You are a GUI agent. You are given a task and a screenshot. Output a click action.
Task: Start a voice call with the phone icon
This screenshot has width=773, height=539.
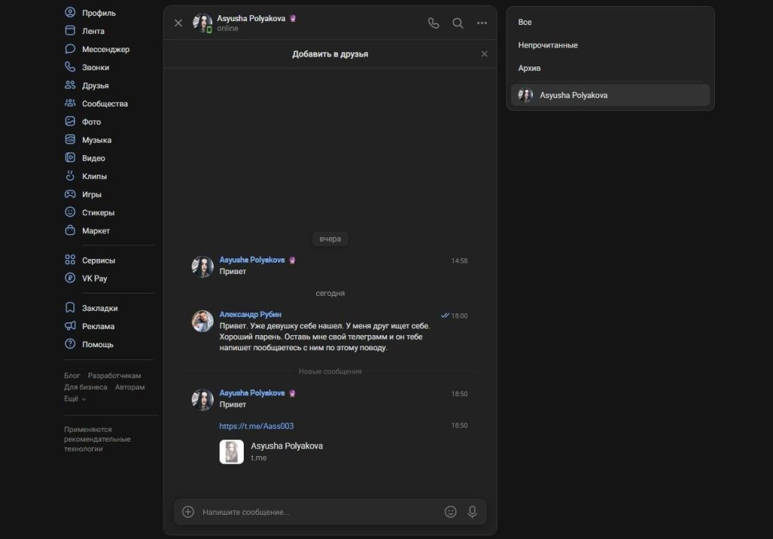[x=433, y=23]
